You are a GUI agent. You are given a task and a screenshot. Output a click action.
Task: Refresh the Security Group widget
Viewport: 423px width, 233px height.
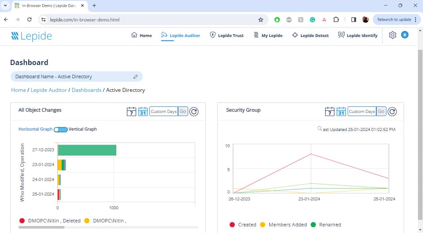tap(392, 111)
